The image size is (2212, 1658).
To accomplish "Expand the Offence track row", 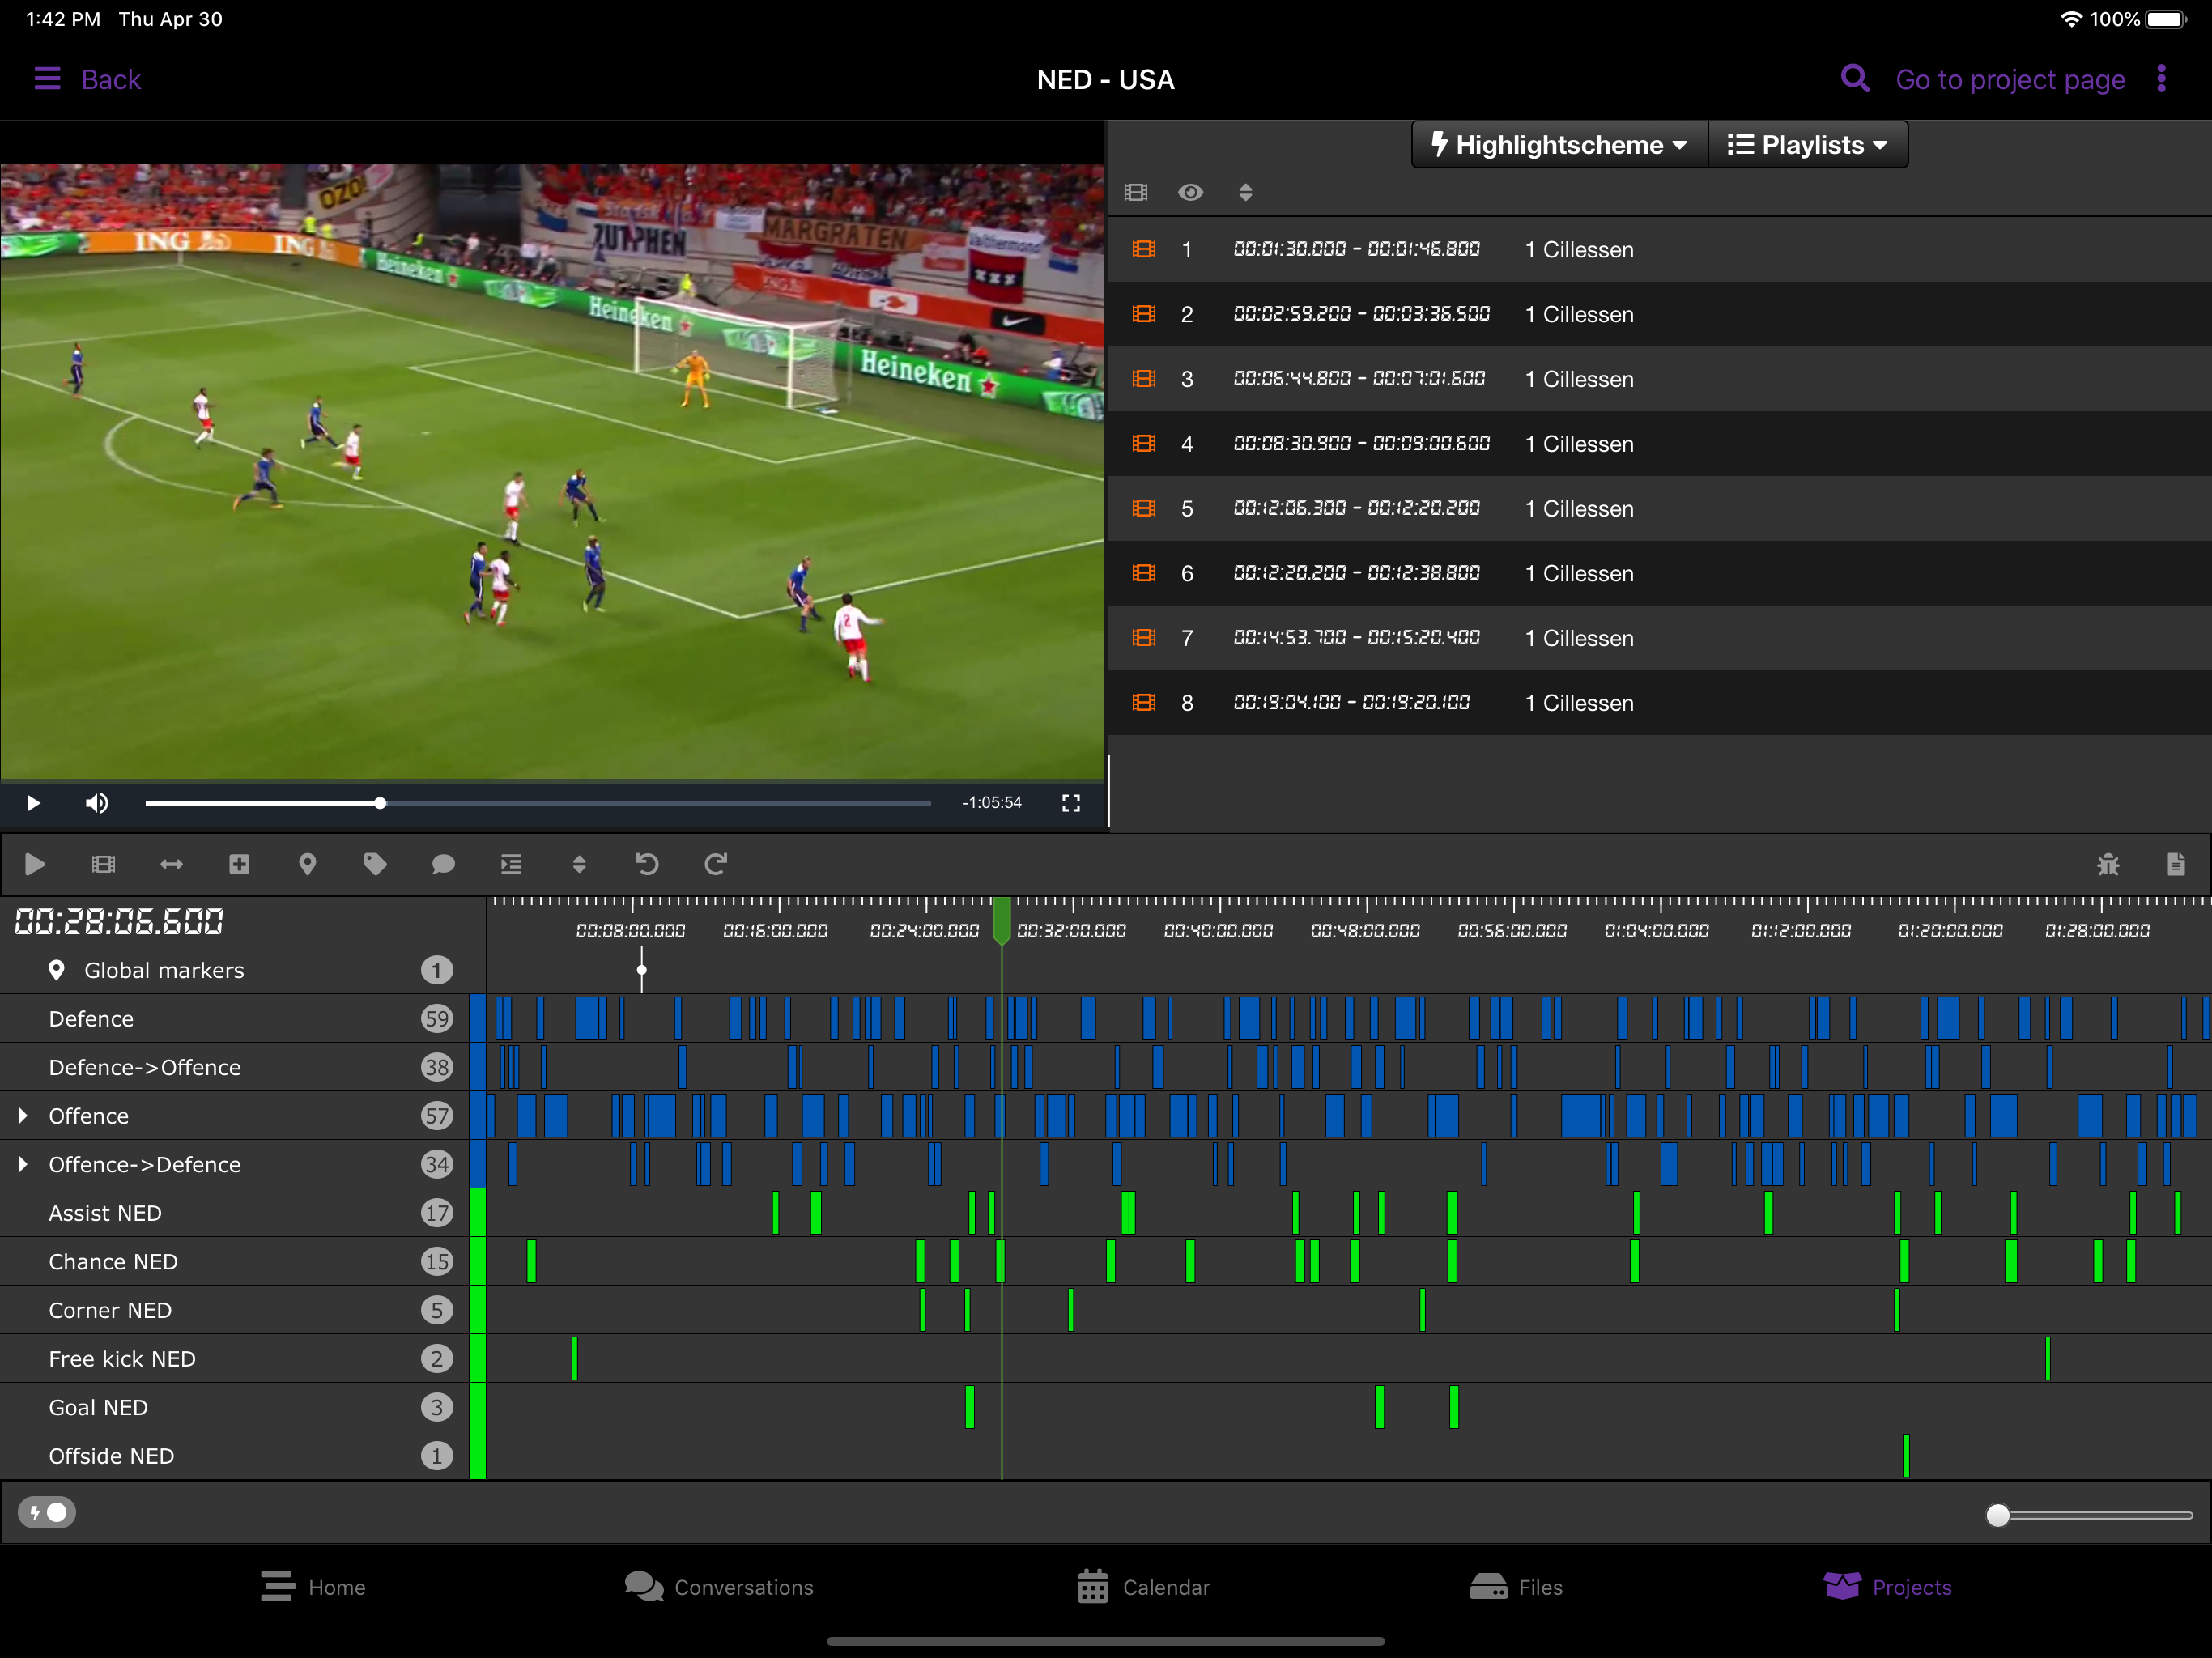I will [x=23, y=1115].
